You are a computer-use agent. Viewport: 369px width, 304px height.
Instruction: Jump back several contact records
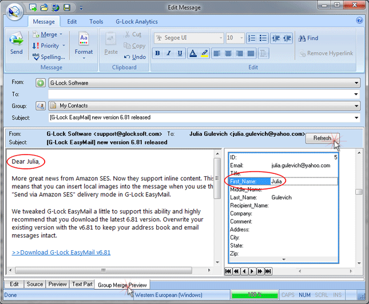[236, 271]
